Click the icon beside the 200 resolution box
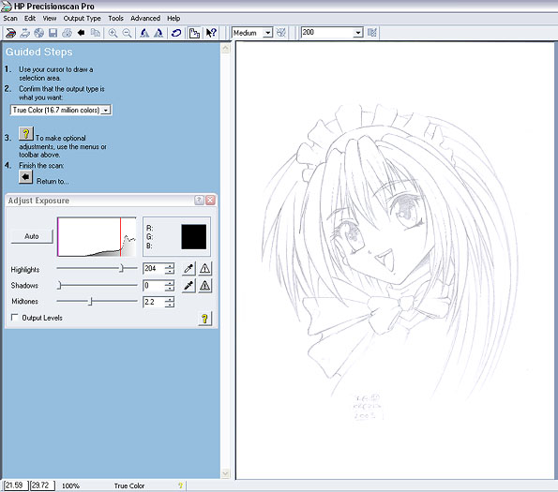 tap(372, 33)
